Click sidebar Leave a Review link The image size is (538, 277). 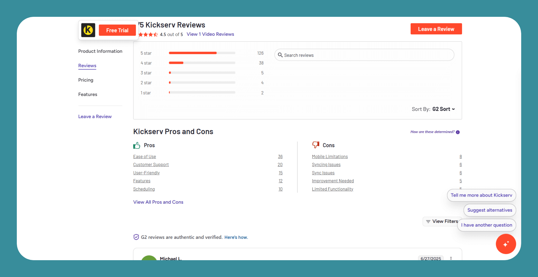95,116
